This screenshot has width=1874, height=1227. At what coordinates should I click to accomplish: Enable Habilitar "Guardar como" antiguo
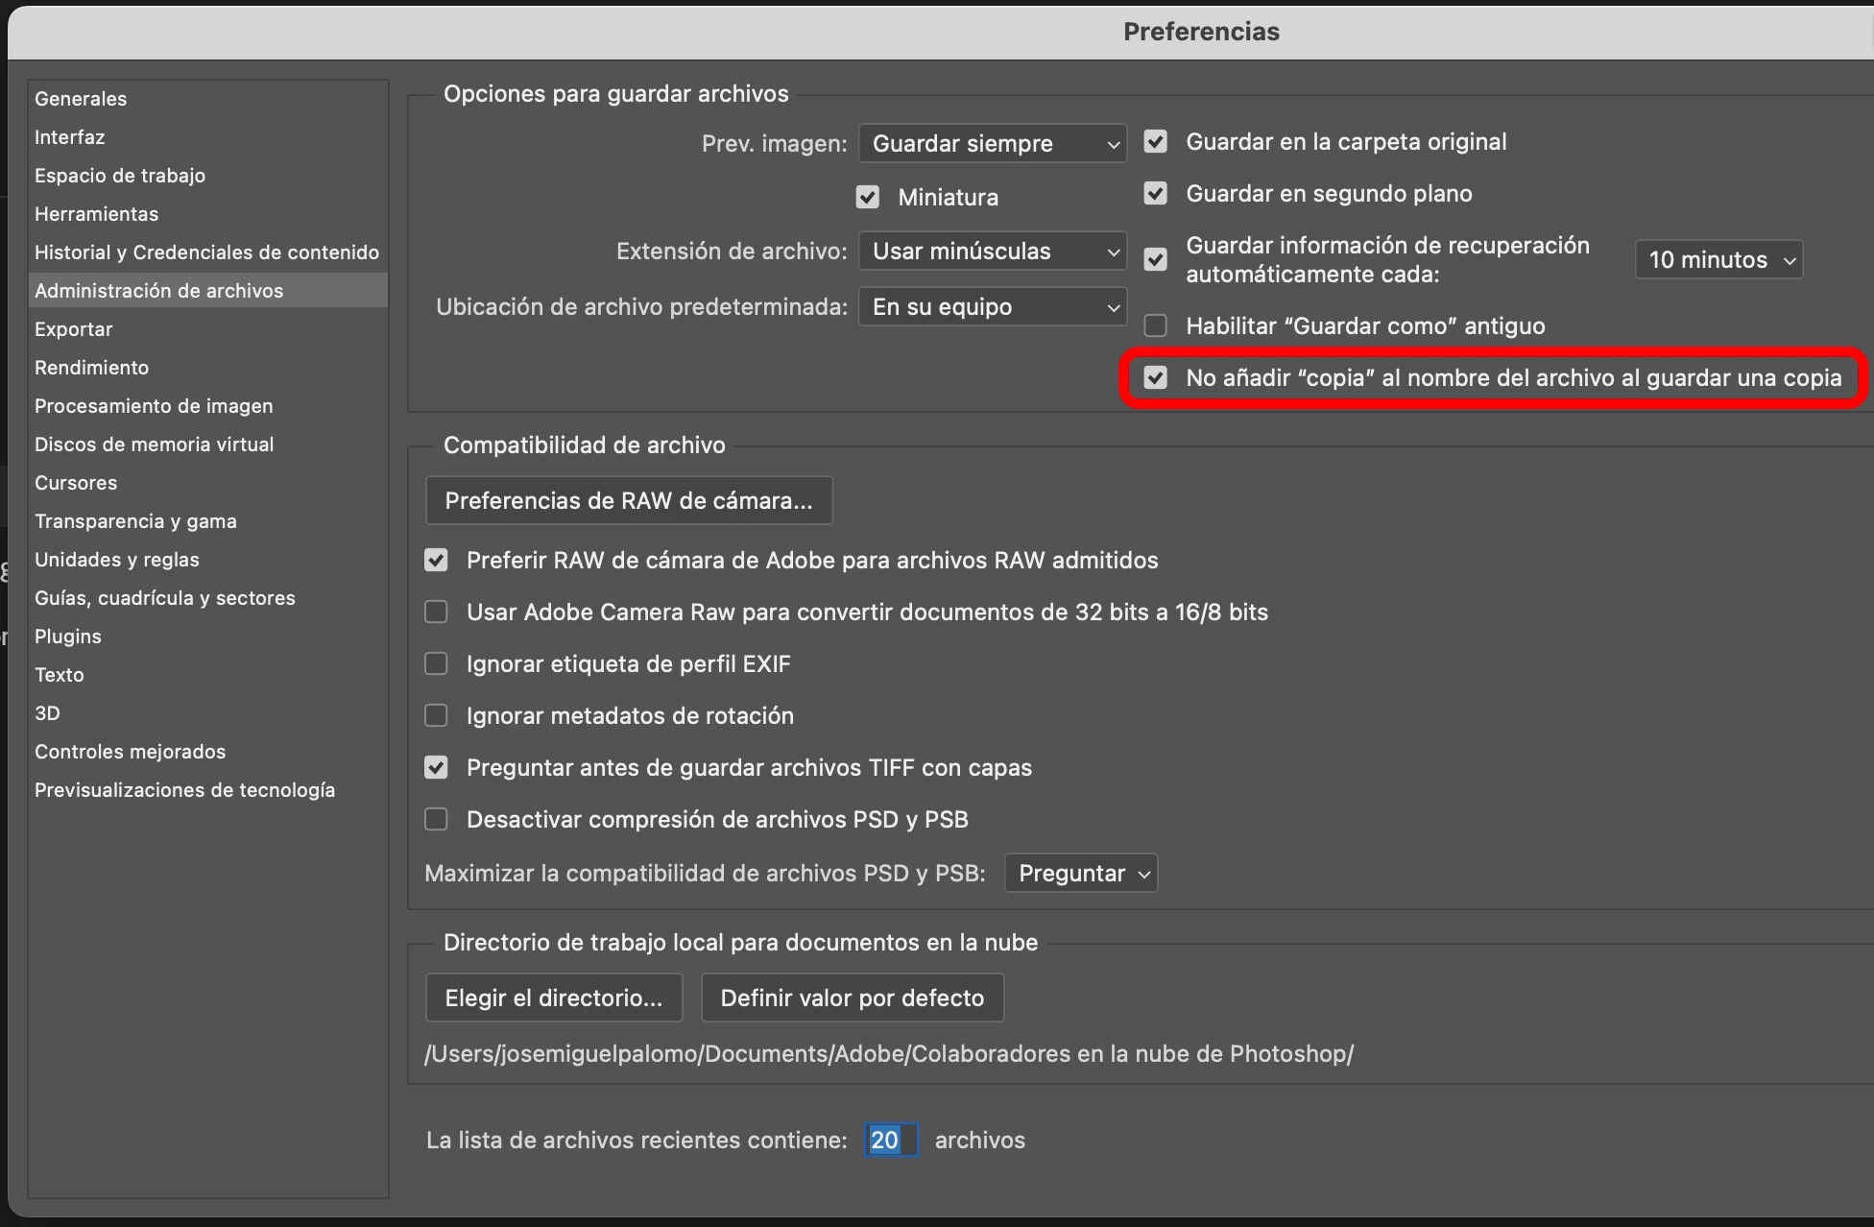[x=1156, y=326]
